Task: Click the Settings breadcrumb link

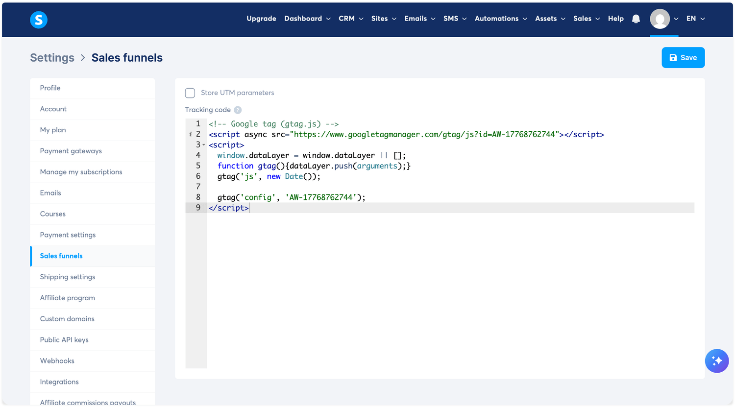Action: [52, 58]
